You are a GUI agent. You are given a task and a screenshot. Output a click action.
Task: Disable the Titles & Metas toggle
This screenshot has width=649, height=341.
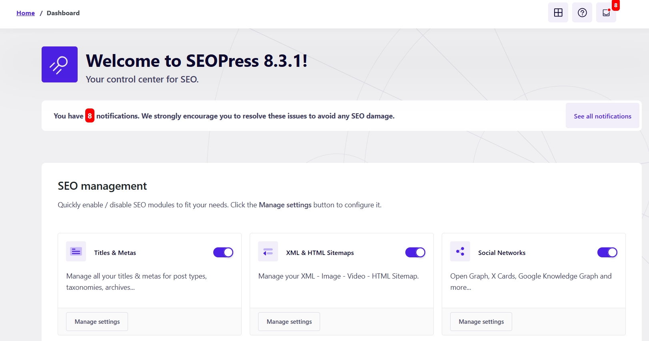(223, 253)
